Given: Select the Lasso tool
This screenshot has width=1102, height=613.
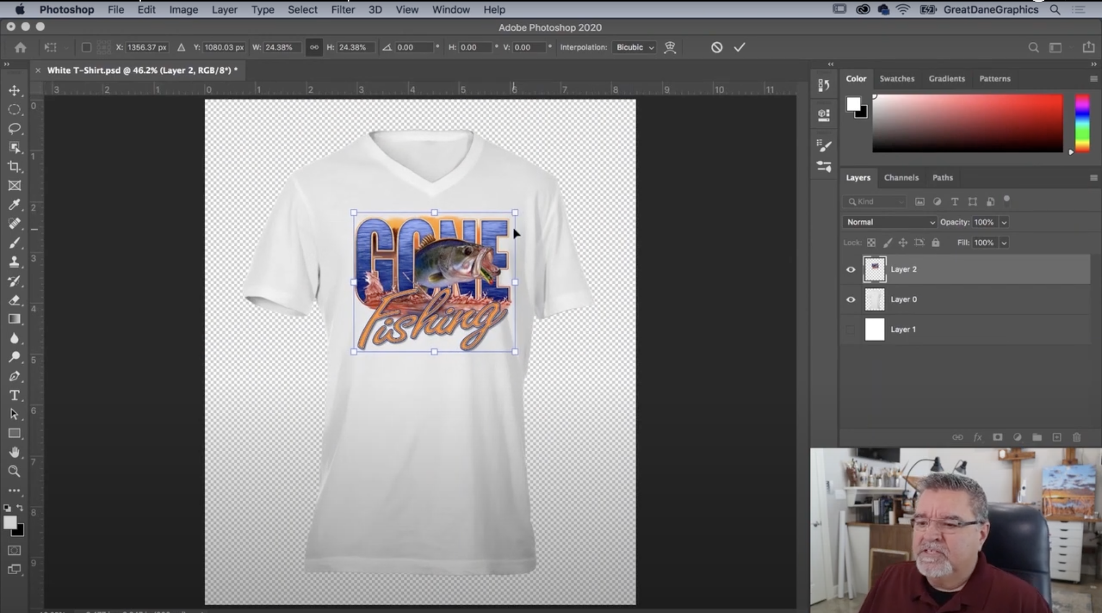Looking at the screenshot, I should tap(14, 129).
